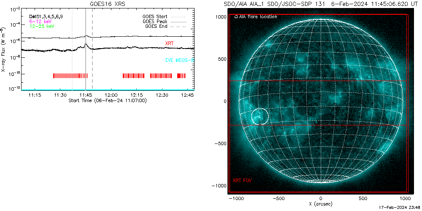Image resolution: width=422 pixels, height=211 pixels.
Task: Click the 'AIA flare location' legend label
Action: [x=258, y=17]
